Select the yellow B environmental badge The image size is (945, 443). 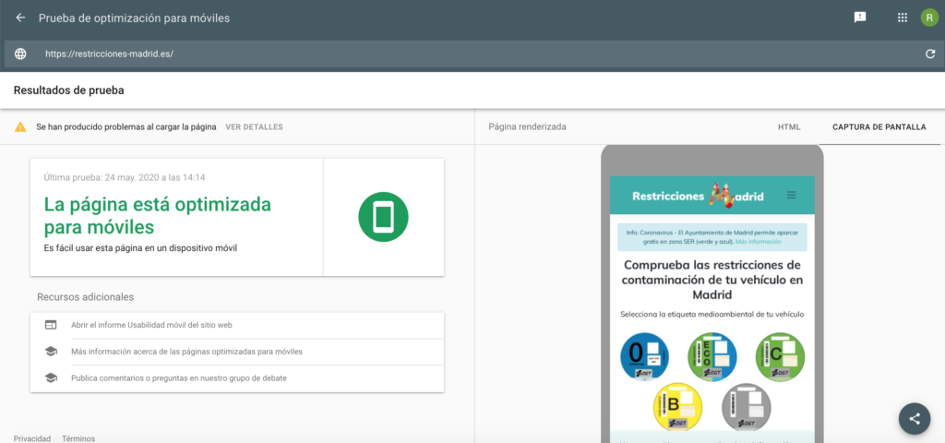pos(678,407)
